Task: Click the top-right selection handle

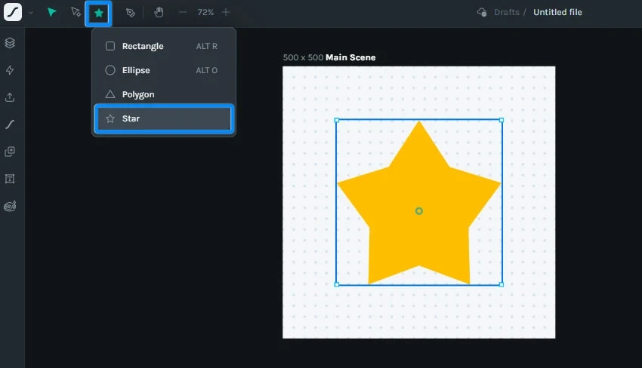Action: (502, 120)
